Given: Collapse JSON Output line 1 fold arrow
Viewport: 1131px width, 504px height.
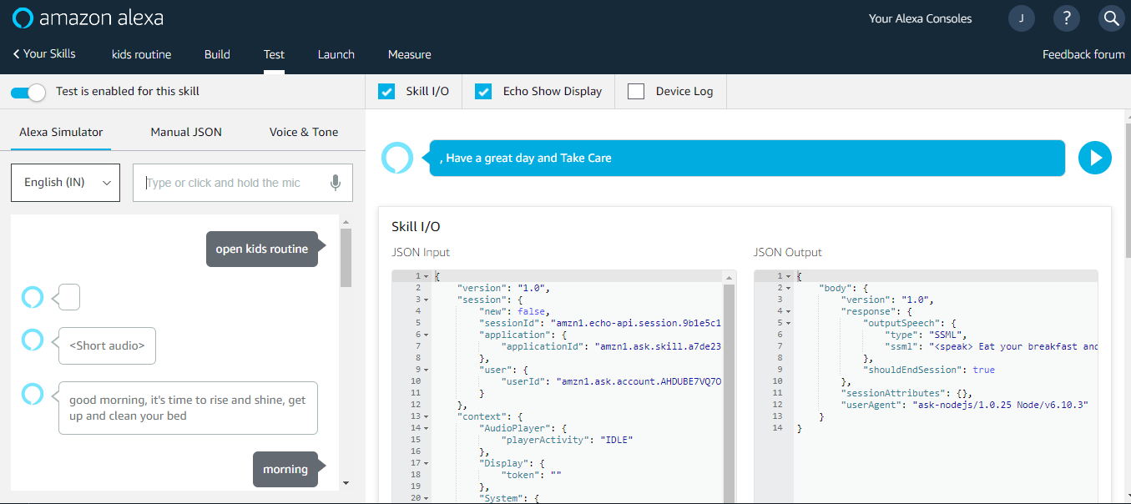Looking at the screenshot, I should pyautogui.click(x=789, y=276).
